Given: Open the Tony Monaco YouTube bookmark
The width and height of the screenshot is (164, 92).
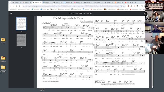Looking at the screenshot, I should pos(136,9).
